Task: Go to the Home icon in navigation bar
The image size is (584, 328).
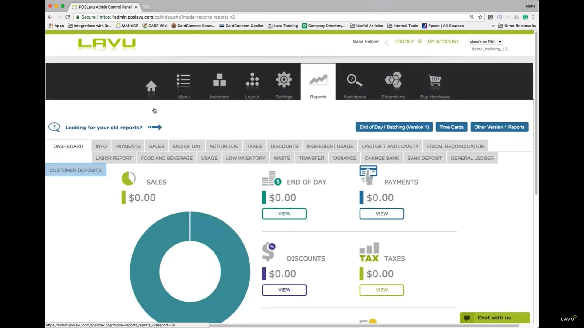Action: pyautogui.click(x=151, y=86)
